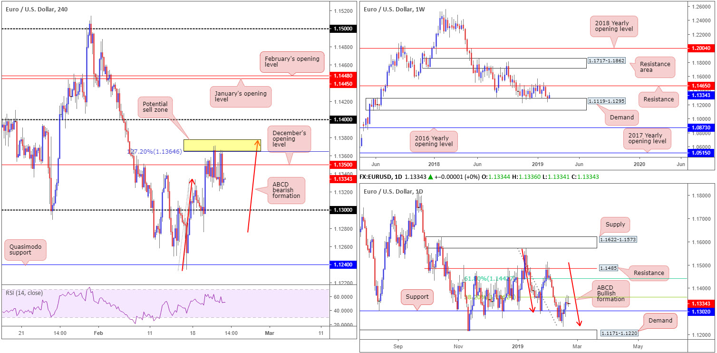The width and height of the screenshot is (717, 353).
Task: Click the blue 1.05150 price label
Action: [702, 153]
